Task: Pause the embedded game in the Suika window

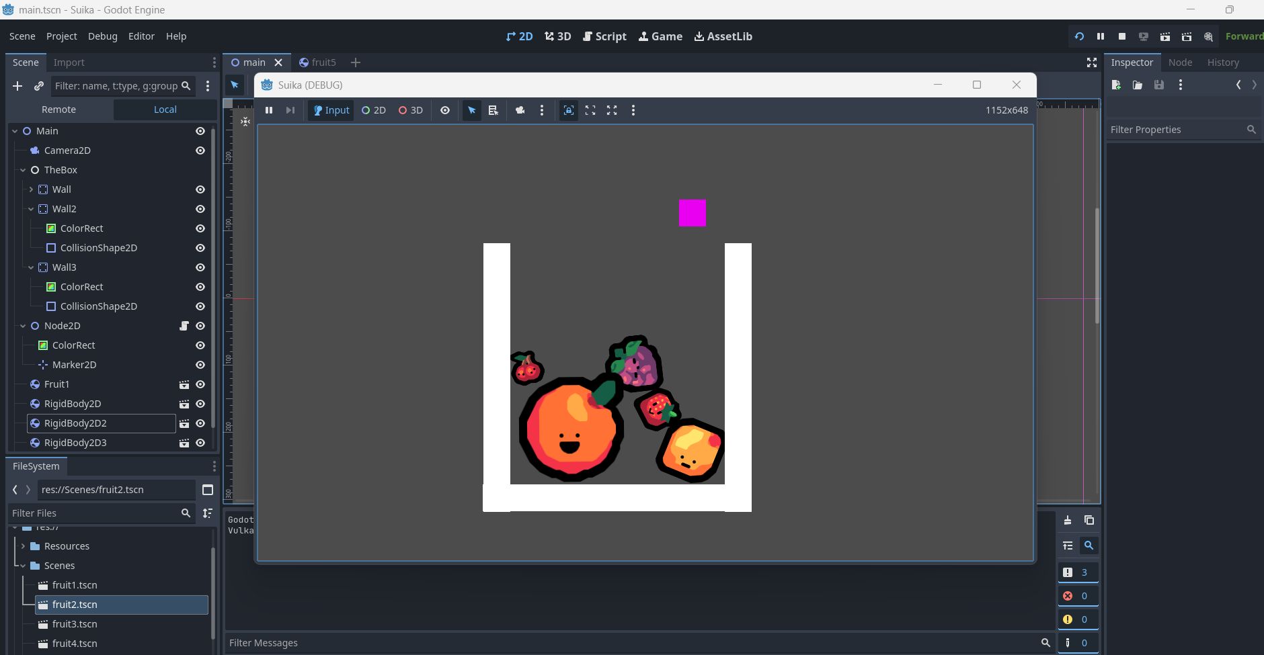Action: click(x=269, y=110)
